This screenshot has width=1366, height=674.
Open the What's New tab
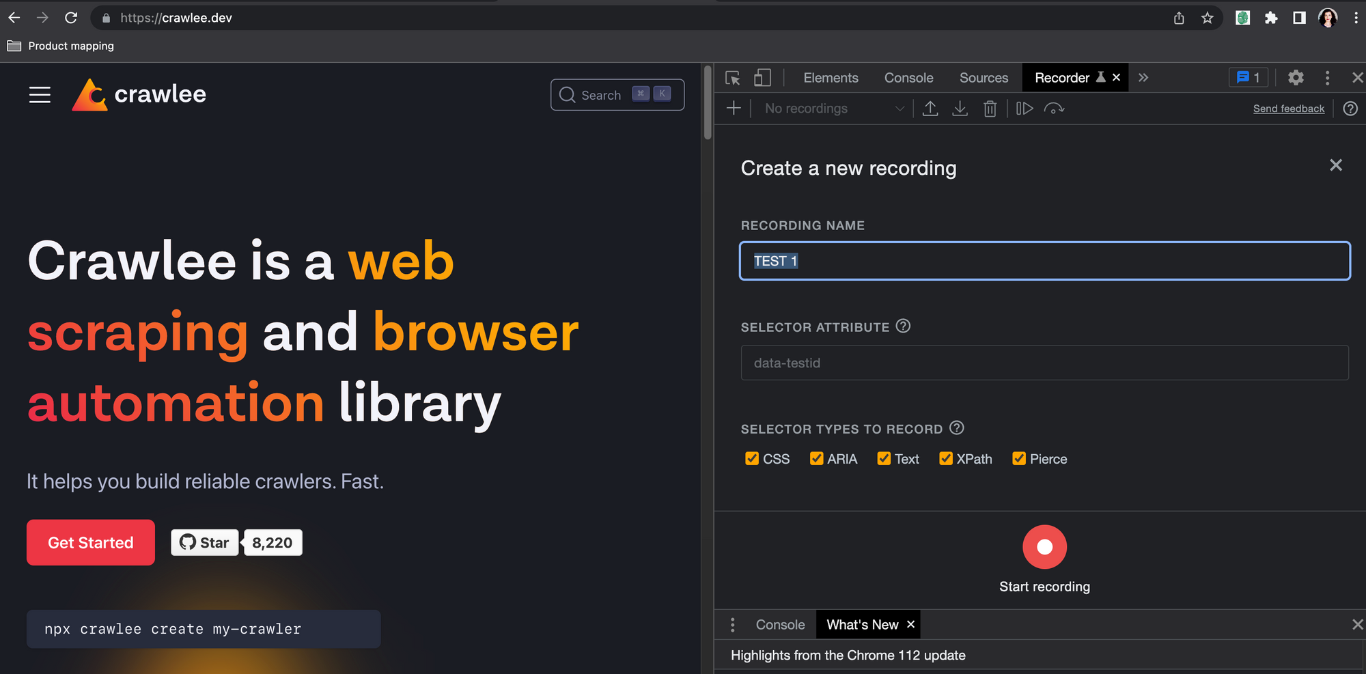click(863, 624)
